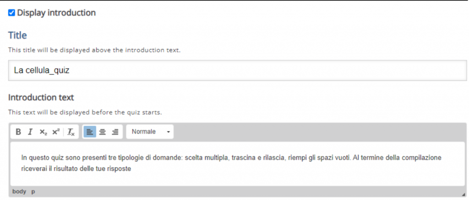Center align the introduction text
Viewport: 469px width, 200px height.
click(103, 132)
